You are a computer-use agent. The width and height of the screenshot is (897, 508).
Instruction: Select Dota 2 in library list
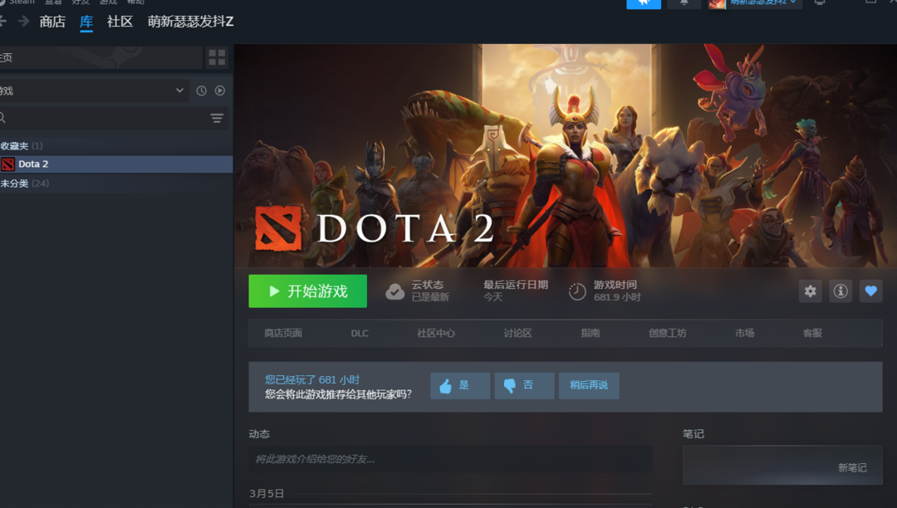tap(116, 164)
